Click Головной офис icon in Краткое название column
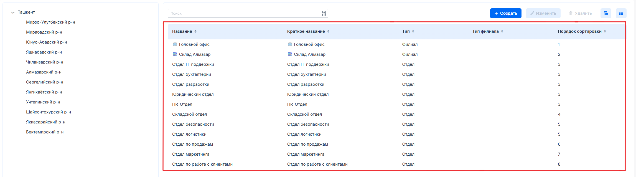This screenshot has width=636, height=177. point(290,44)
